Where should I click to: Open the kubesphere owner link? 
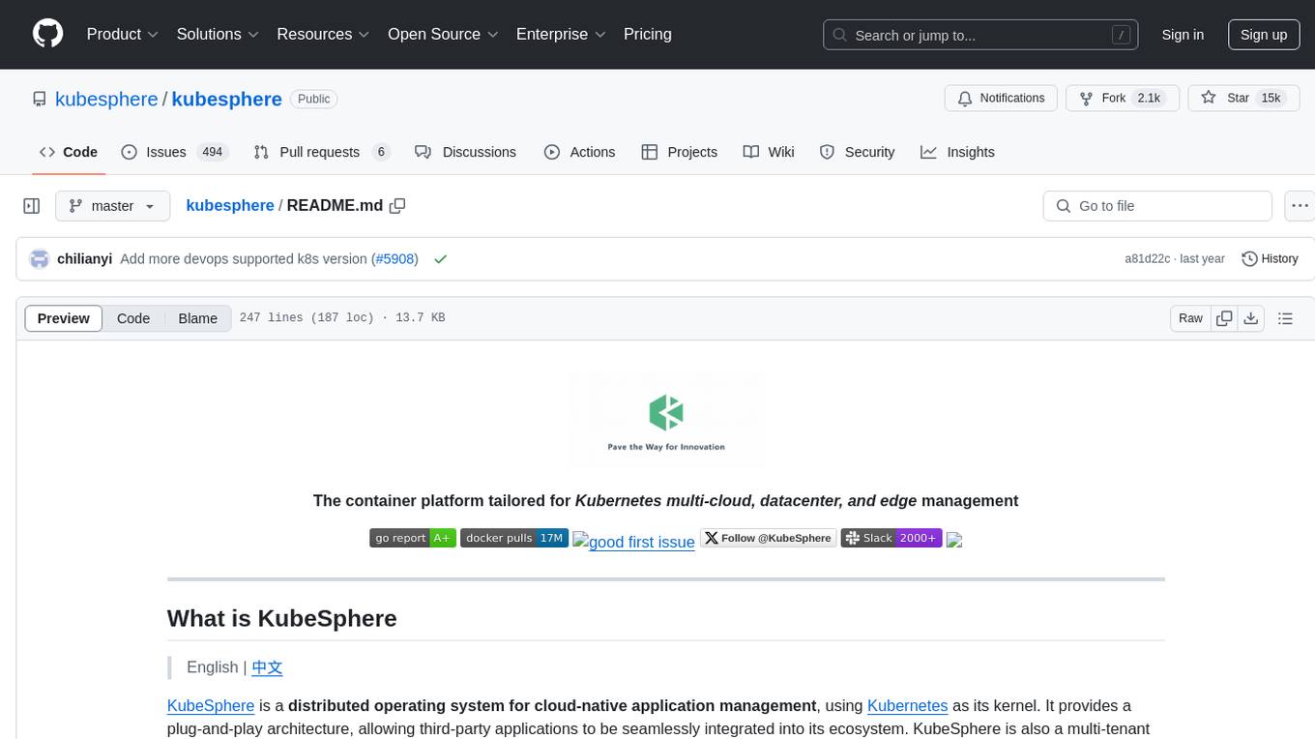106,99
